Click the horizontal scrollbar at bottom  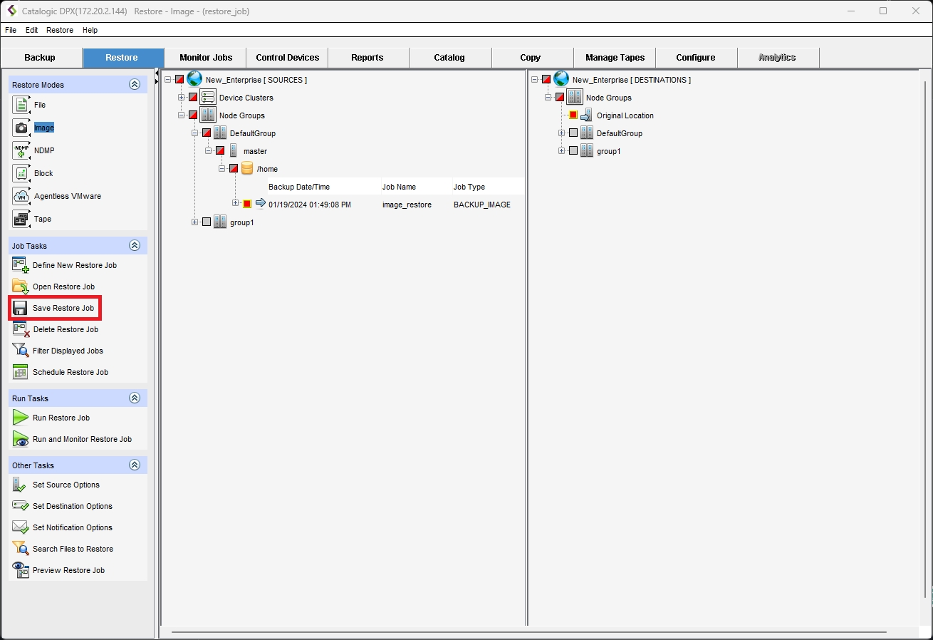point(528,632)
